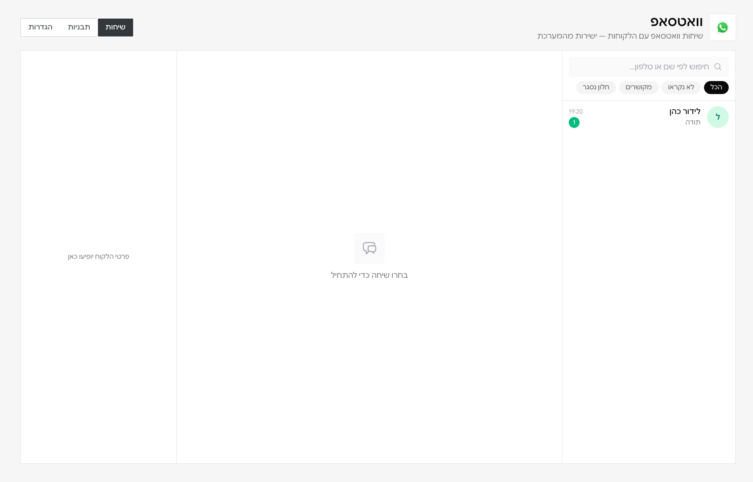Filter conversations by מקושרים
This screenshot has width=753, height=482.
[639, 88]
